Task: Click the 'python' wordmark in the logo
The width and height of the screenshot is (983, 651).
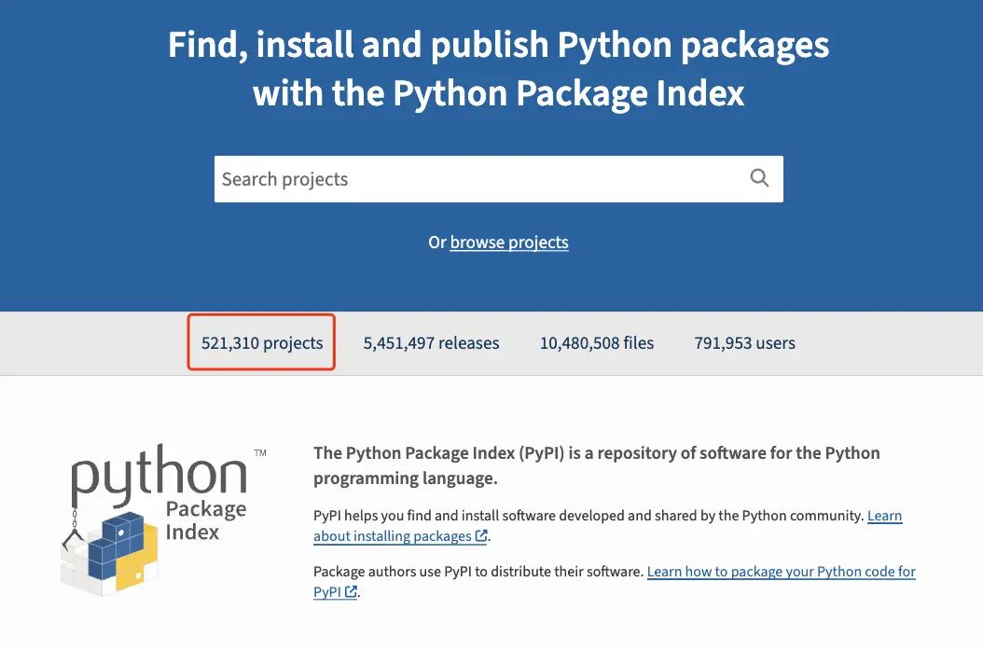Action: click(x=159, y=473)
